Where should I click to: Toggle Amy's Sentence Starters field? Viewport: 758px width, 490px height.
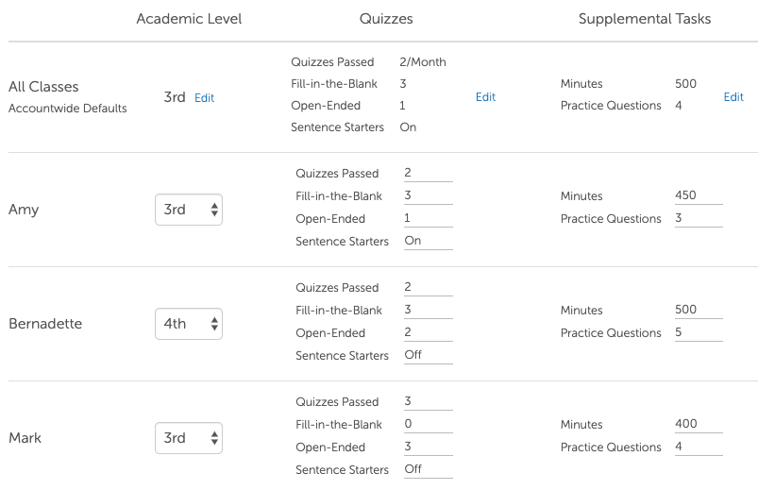click(428, 241)
